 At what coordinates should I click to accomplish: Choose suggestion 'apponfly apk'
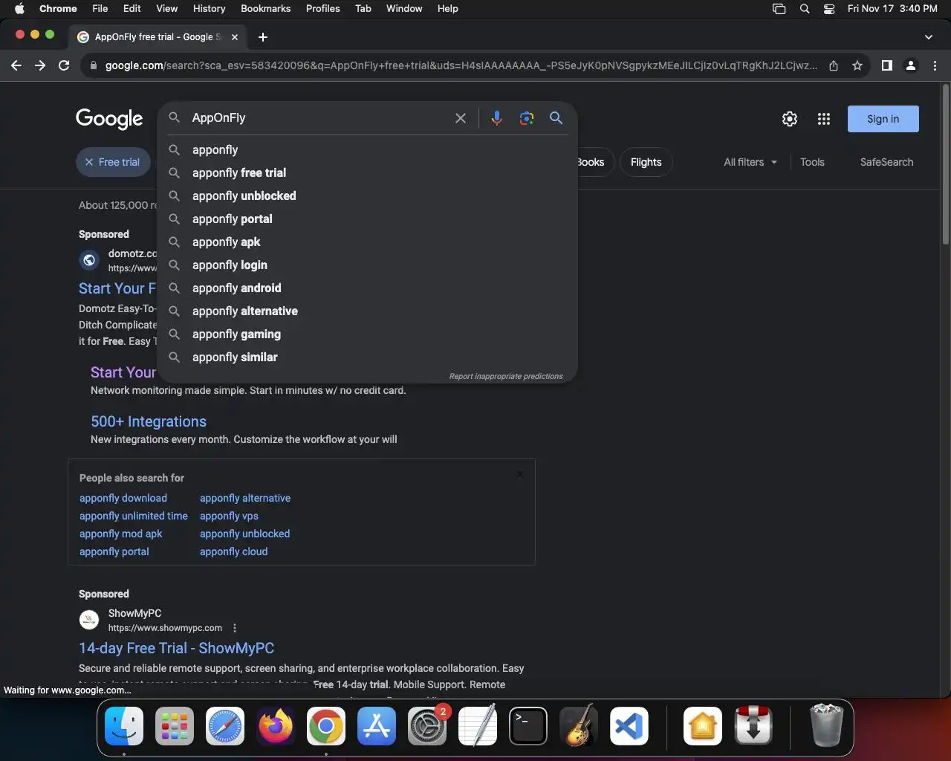pos(368,242)
